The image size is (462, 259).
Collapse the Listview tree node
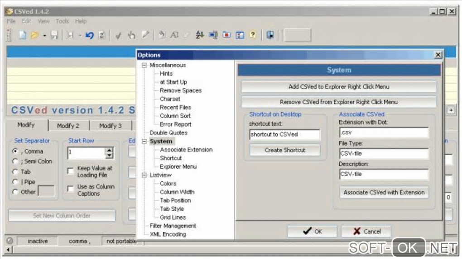[144, 175]
